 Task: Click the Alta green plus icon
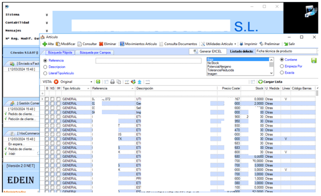(x=45, y=44)
